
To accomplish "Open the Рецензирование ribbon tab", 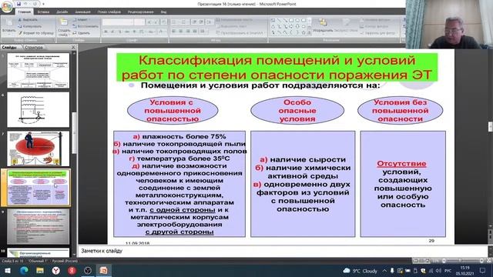I will click(140, 12).
